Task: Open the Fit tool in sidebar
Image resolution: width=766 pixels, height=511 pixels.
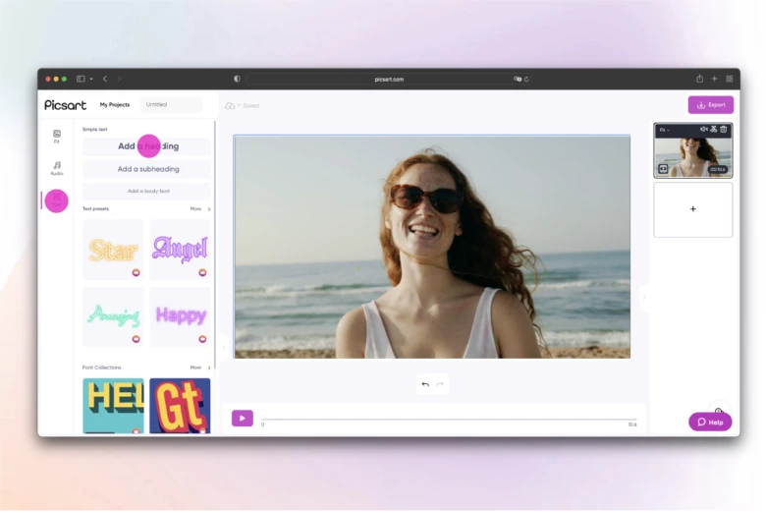Action: click(57, 137)
